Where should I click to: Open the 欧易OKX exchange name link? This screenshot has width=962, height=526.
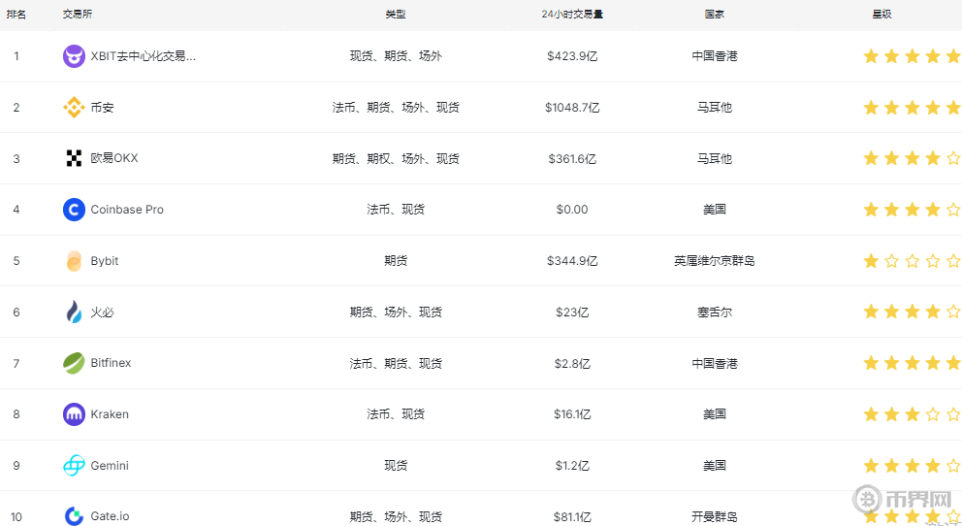click(114, 158)
